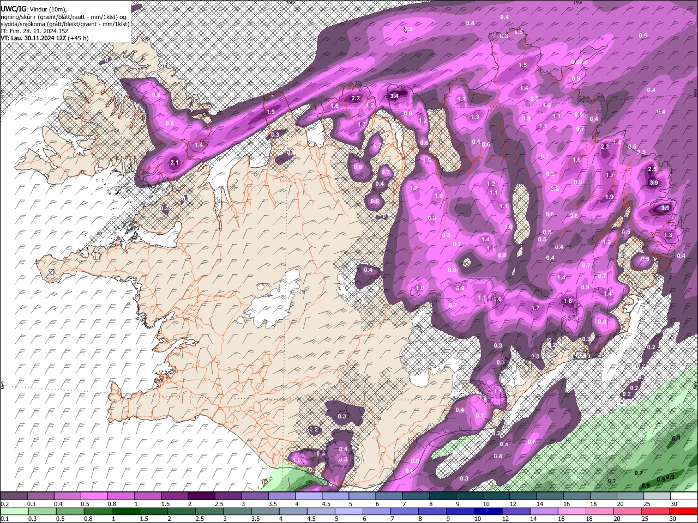Pick the lavender rain swatch labeled 14
This screenshot has width=698, height=523.
click(544, 511)
